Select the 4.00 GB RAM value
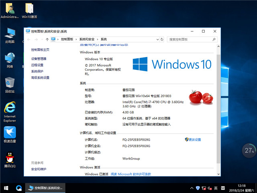Viewport: 257px width, 193px height. coord(128,112)
